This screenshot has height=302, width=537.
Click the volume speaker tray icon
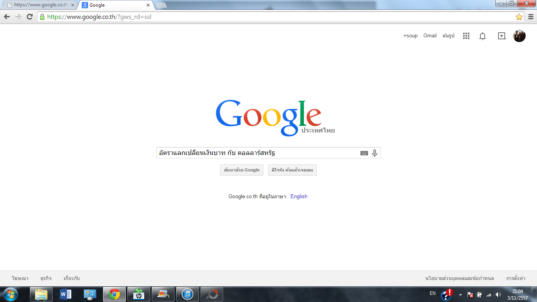point(498,294)
